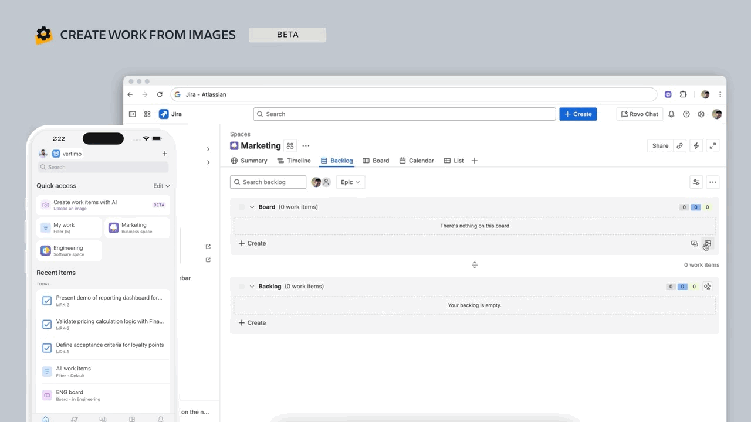Image resolution: width=751 pixels, height=422 pixels.
Task: Open the Jira app switcher grid icon
Action: (x=147, y=114)
